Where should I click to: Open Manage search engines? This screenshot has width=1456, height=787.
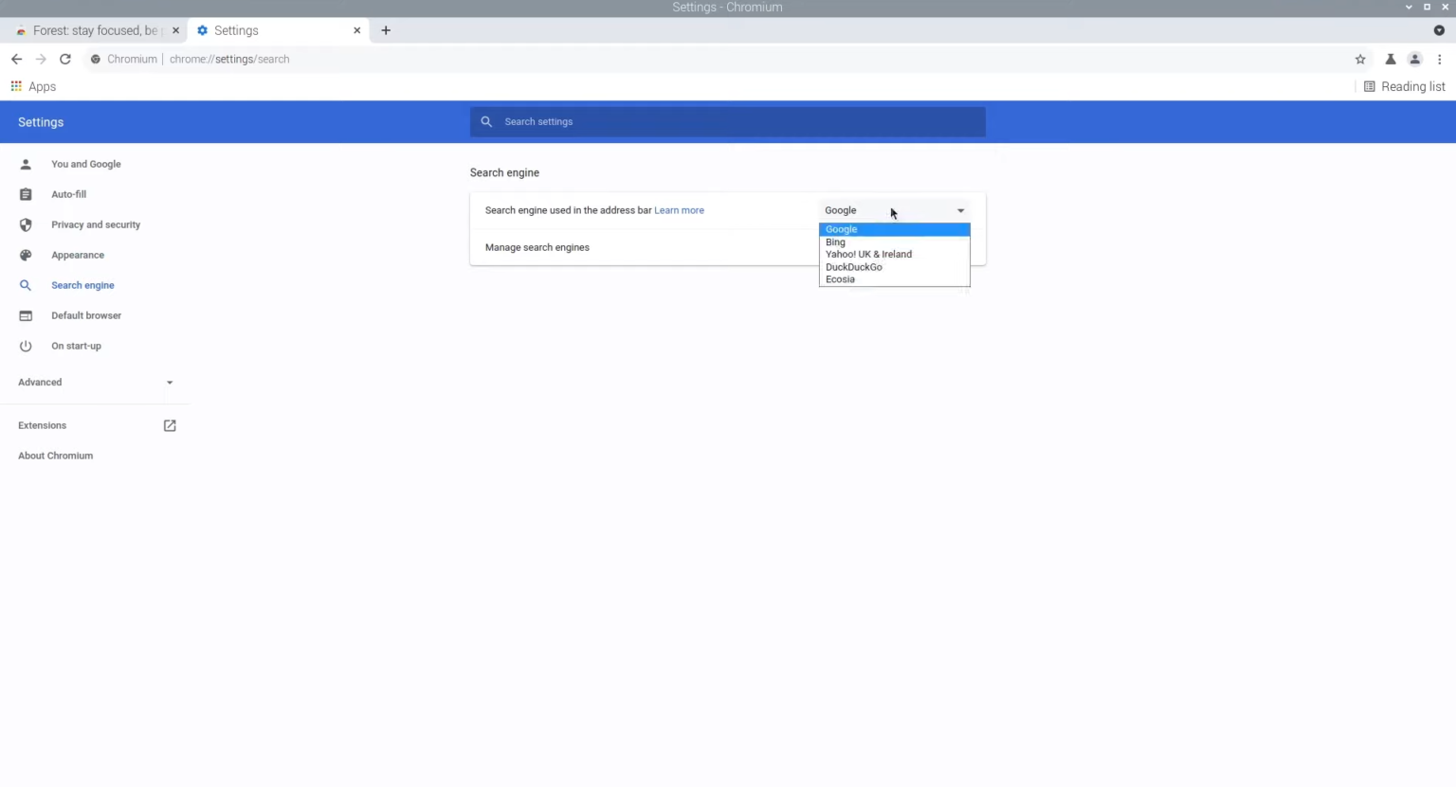tap(537, 247)
